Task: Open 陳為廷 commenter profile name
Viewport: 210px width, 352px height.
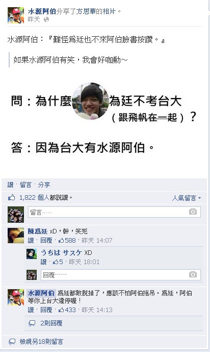Action: [x=37, y=231]
